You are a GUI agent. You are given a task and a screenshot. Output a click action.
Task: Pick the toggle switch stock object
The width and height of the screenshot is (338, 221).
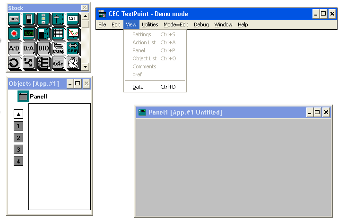click(29, 19)
